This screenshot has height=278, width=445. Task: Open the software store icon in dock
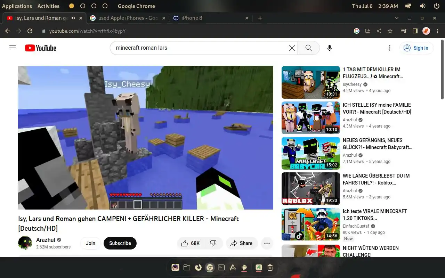pos(233,267)
